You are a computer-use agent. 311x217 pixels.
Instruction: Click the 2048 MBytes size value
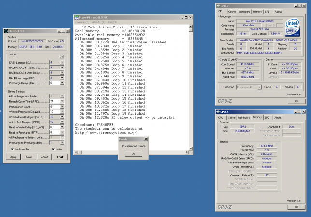[242, 131]
